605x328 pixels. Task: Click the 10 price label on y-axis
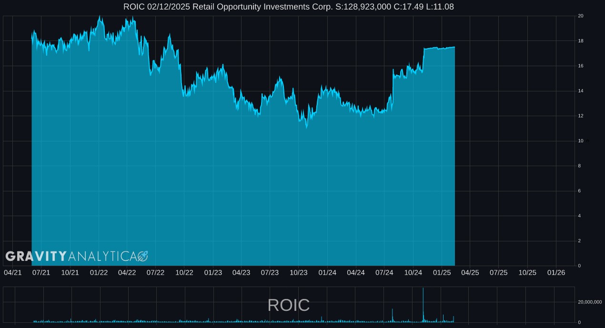[x=581, y=141]
